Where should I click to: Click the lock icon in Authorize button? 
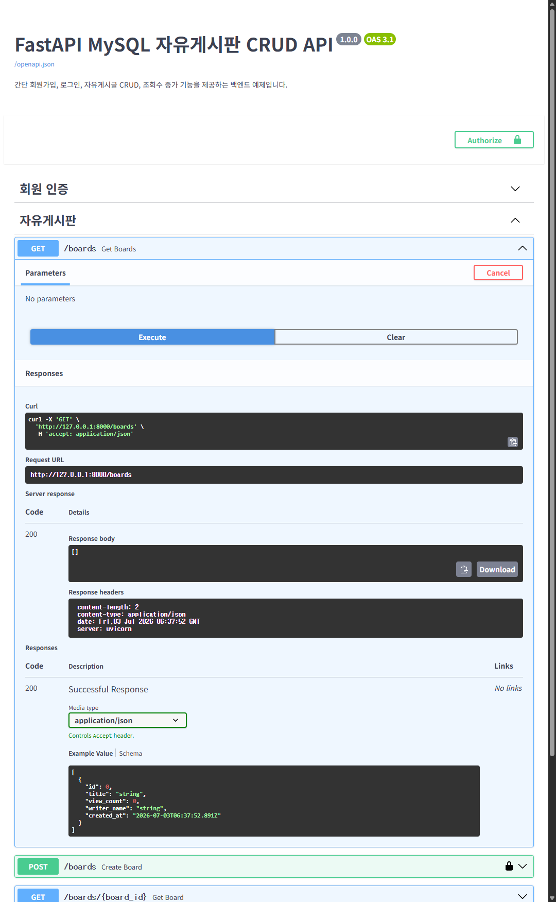[517, 140]
